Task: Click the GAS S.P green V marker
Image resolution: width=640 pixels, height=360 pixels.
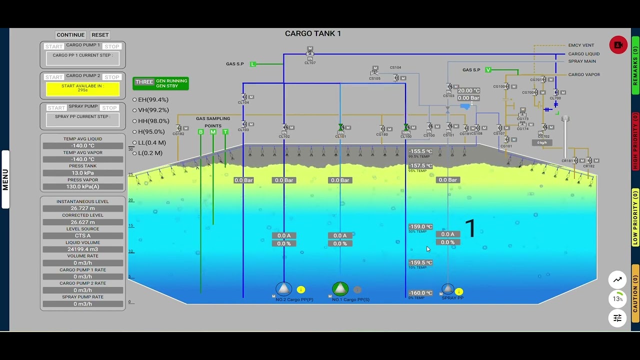Action: (488, 70)
